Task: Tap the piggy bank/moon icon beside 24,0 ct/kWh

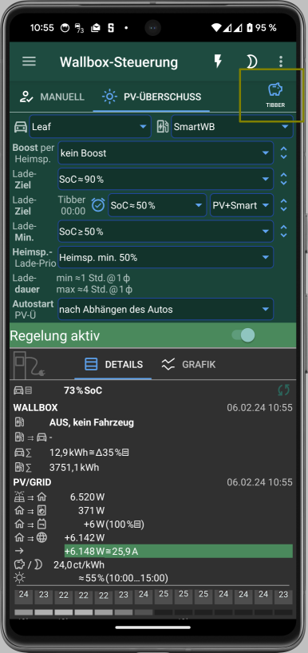Action: tap(28, 565)
